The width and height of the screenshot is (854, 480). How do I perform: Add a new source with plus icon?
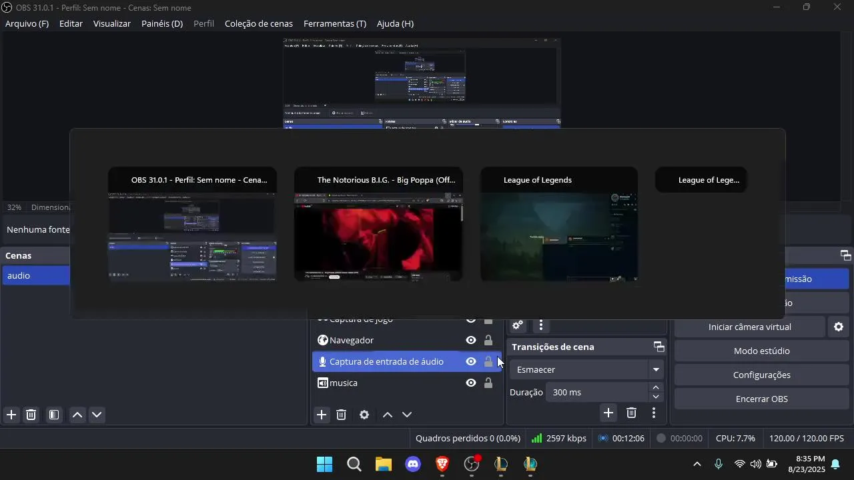[322, 415]
